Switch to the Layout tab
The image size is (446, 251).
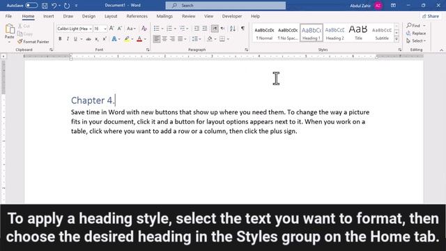tap(111, 16)
